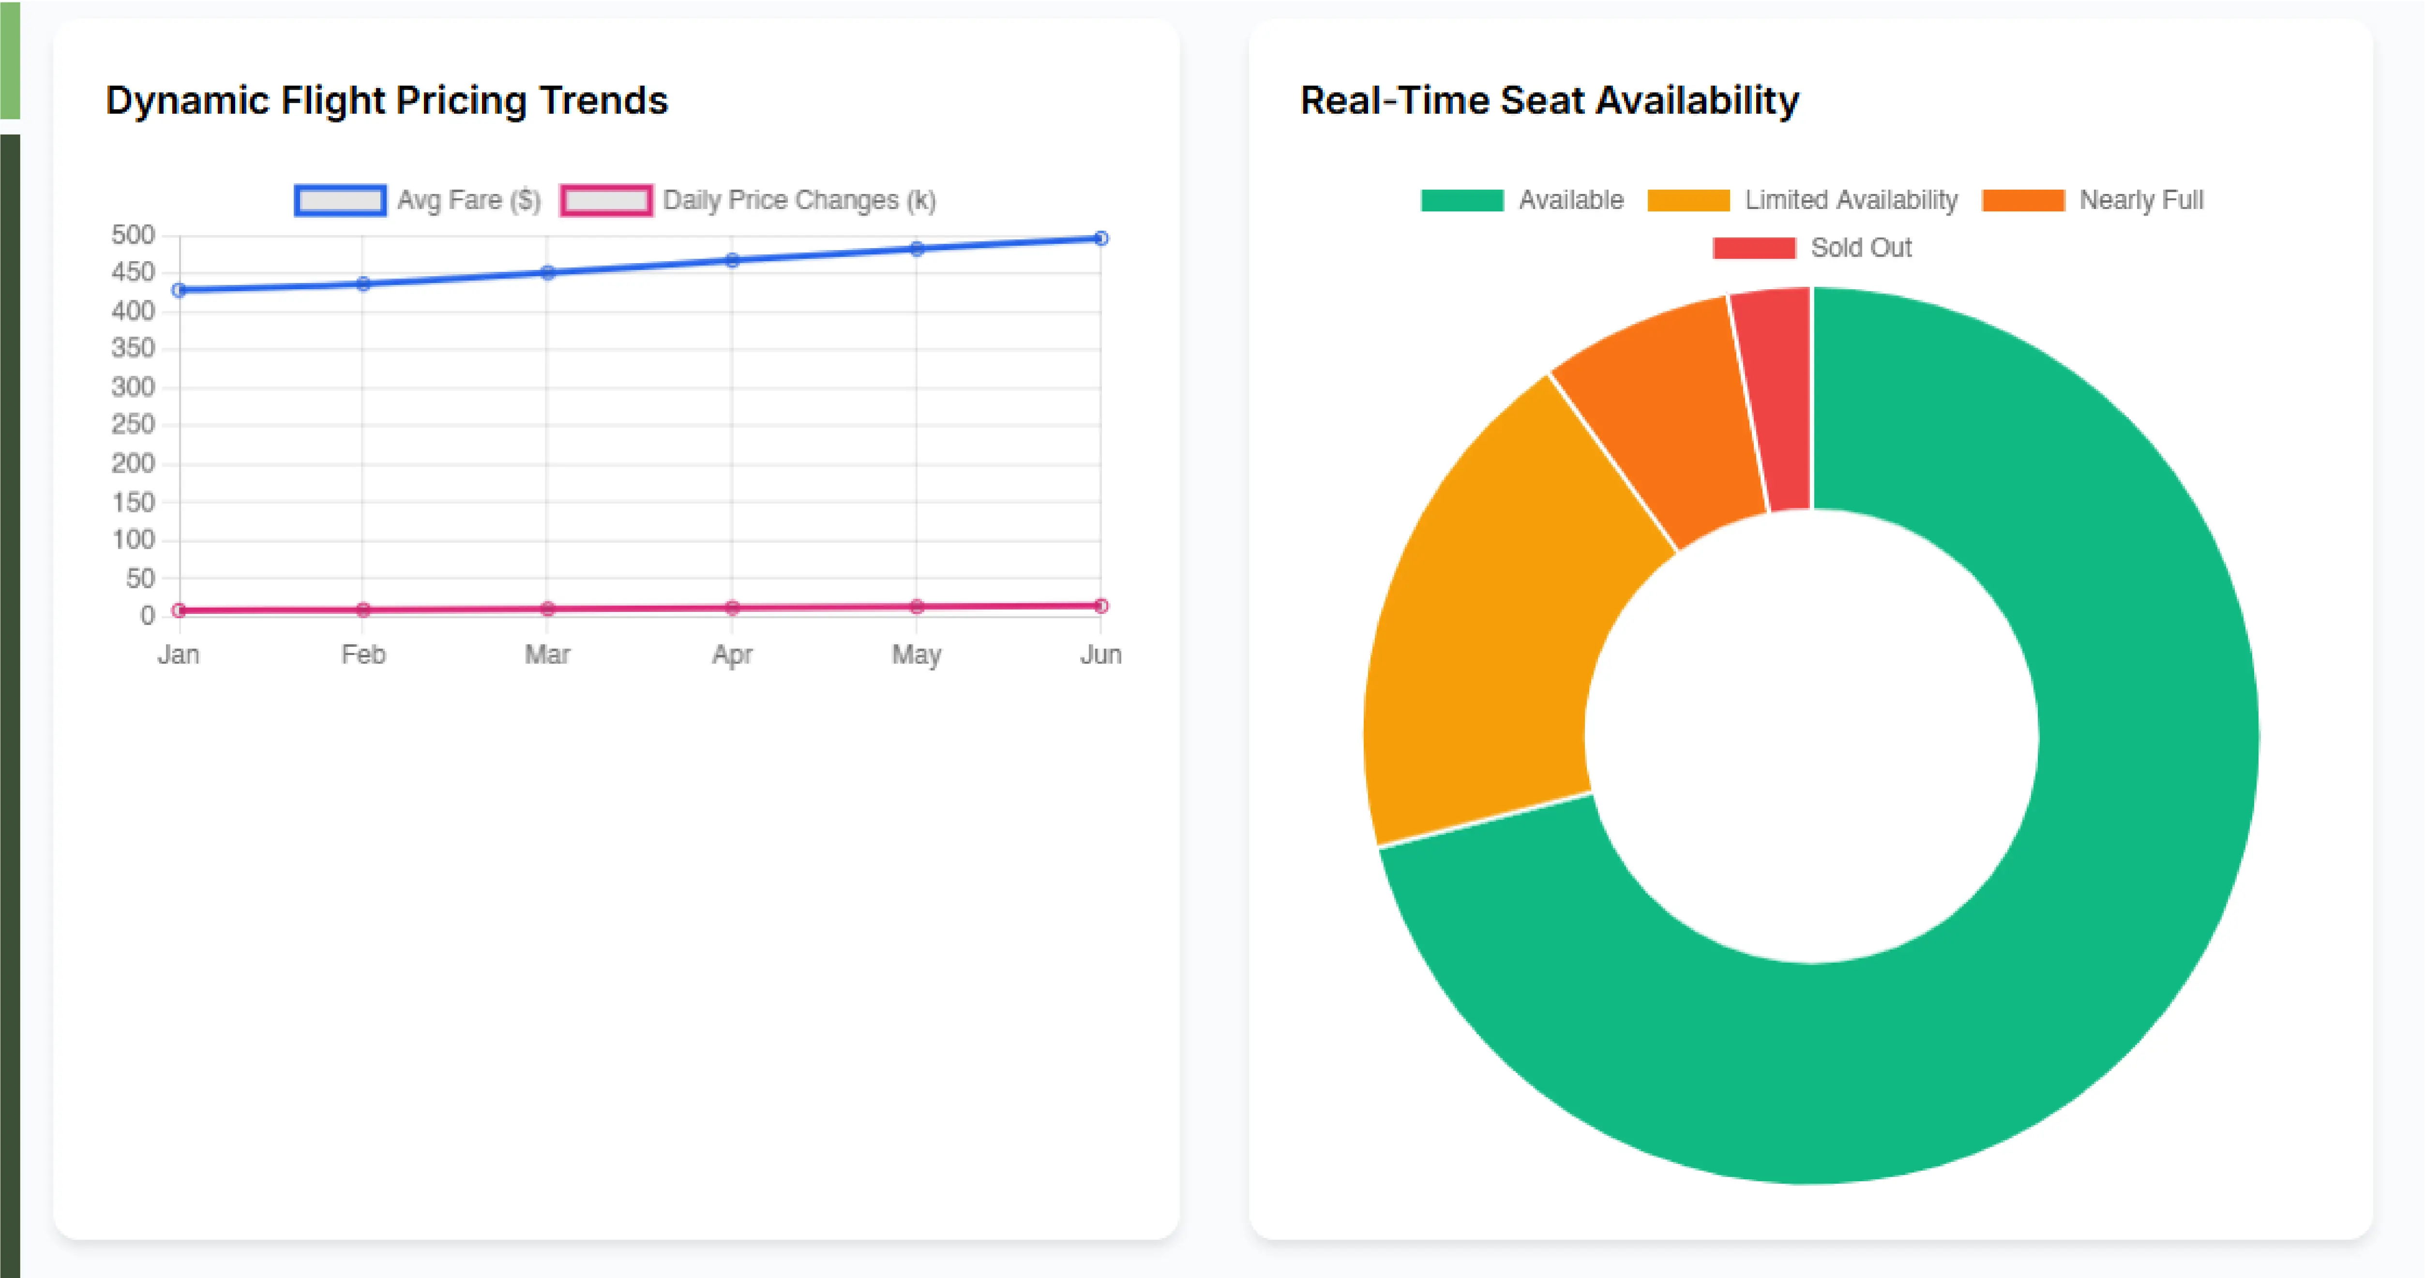This screenshot has width=2425, height=1278.
Task: Click the Feb Avg Fare data point
Action: click(x=363, y=284)
